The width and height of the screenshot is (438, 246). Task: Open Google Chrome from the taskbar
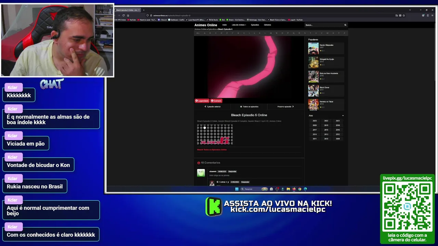coord(300,189)
